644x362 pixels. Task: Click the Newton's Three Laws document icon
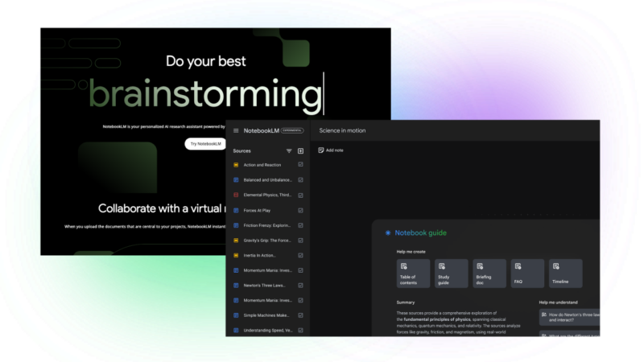pos(236,286)
